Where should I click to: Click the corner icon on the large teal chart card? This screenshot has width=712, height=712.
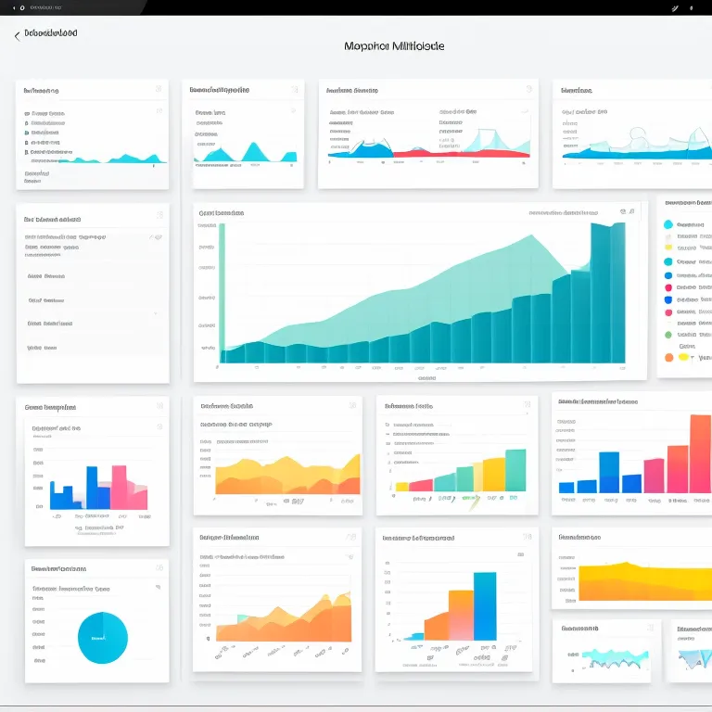point(632,212)
